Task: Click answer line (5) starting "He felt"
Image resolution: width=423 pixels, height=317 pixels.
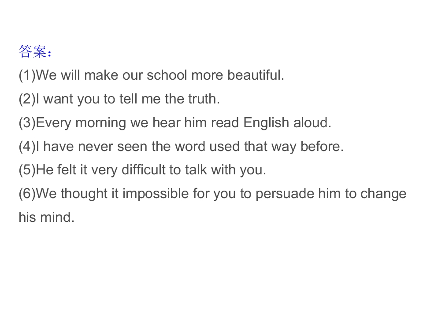Action: [x=142, y=170]
